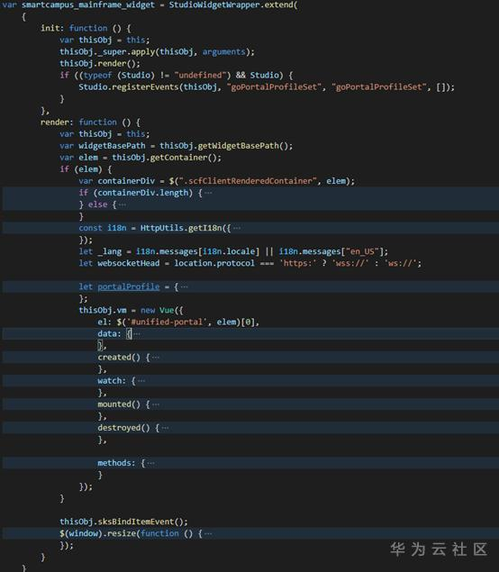Image resolution: width=499 pixels, height=572 pixels.
Task: Expand folded if (containerDiv.length) block ellipsis
Action: [x=208, y=193]
